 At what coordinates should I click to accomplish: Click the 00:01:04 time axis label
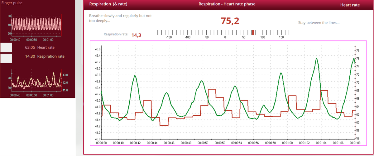(x=321, y=143)
